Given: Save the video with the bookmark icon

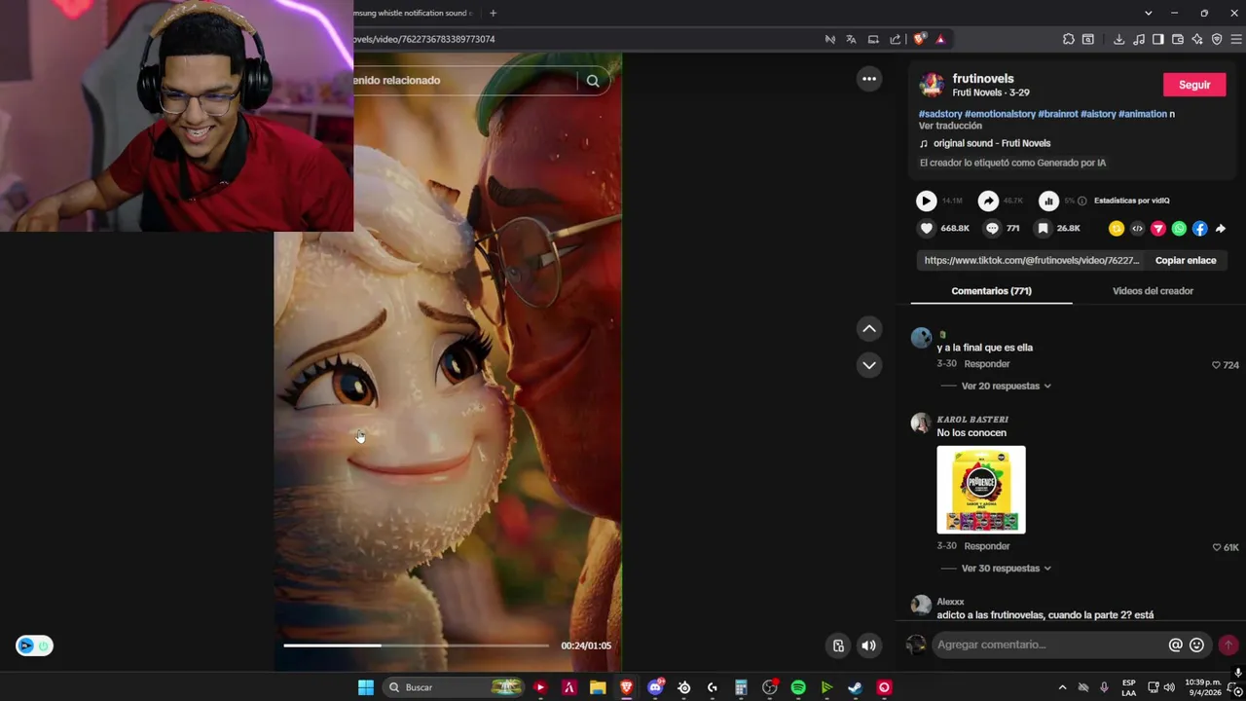Looking at the screenshot, I should (1043, 228).
